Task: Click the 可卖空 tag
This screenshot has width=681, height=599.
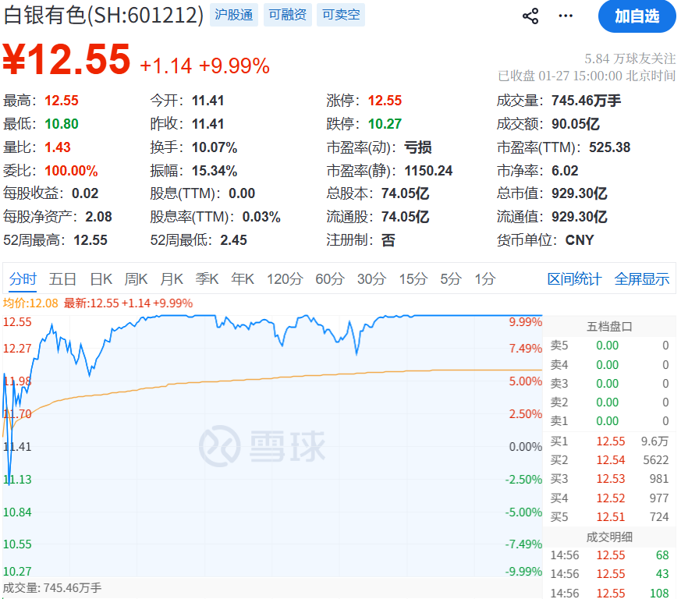Action: point(341,15)
